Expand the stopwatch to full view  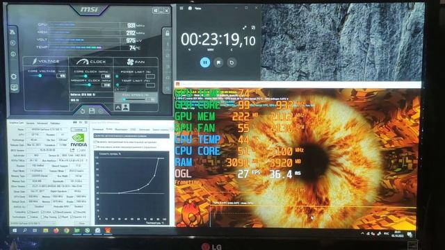(244, 28)
